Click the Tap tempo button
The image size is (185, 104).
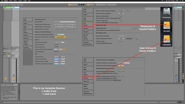click(3, 5)
